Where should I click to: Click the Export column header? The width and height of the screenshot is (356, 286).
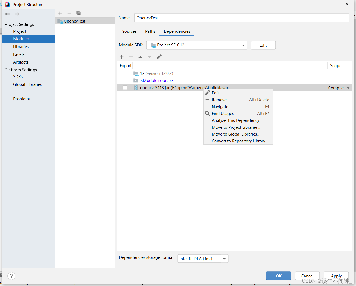(126, 66)
